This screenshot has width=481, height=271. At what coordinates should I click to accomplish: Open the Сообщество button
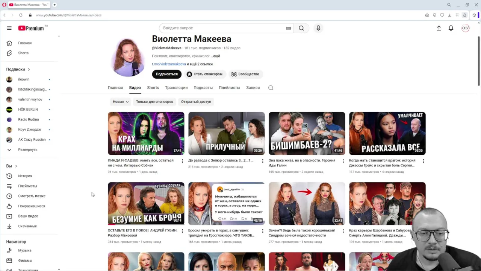(x=245, y=74)
